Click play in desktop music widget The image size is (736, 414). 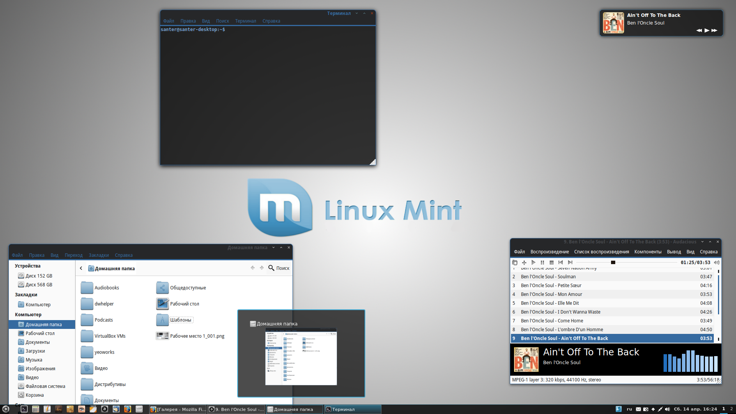[707, 30]
